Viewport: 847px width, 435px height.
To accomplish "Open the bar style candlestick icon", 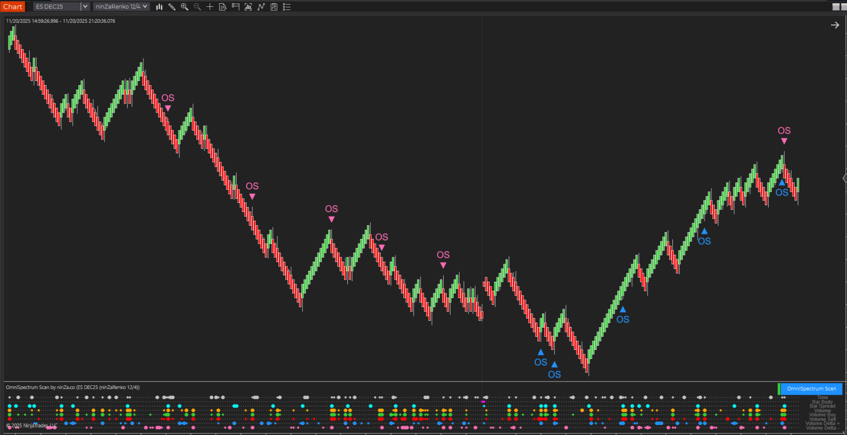I will (159, 7).
